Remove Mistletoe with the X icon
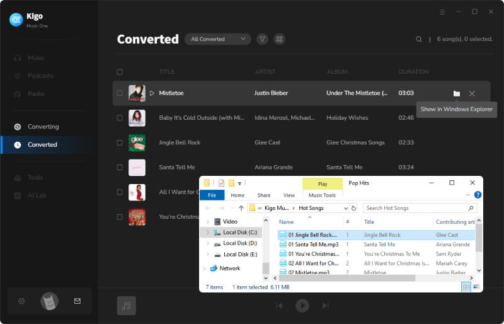 tap(472, 94)
